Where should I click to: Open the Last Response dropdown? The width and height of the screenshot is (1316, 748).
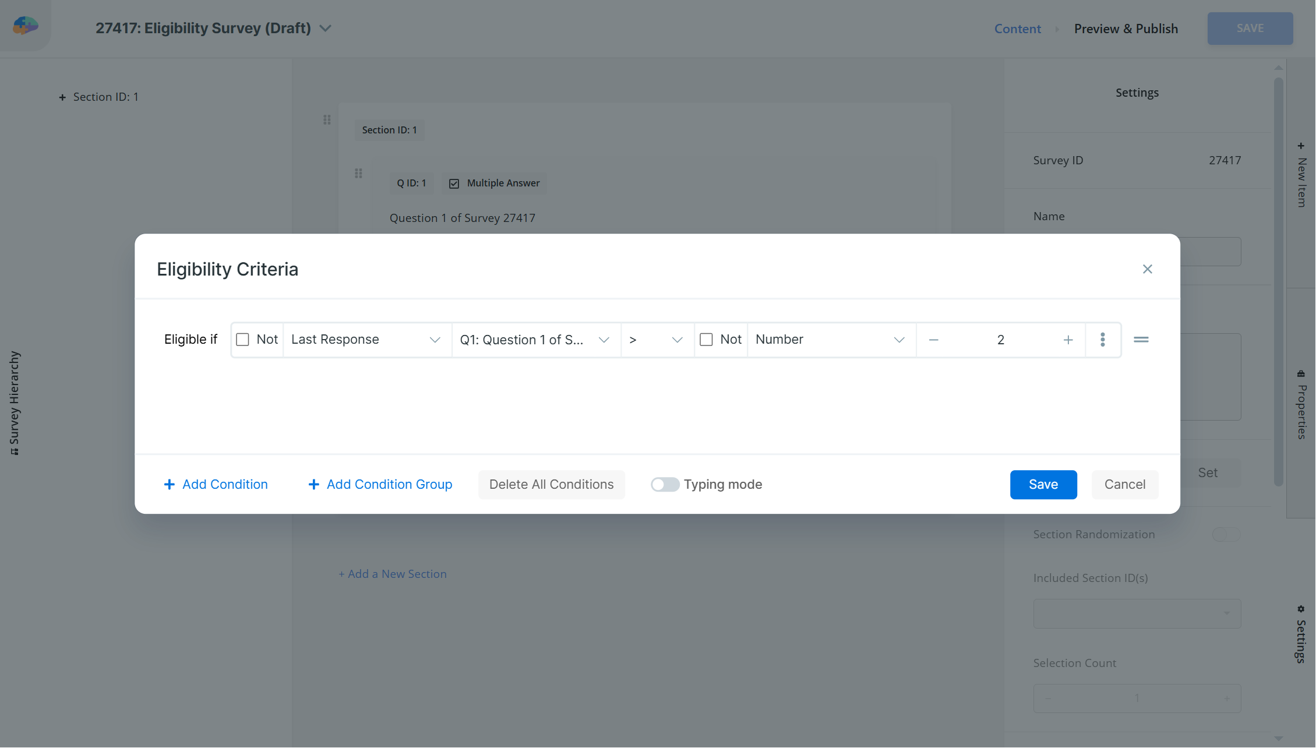[366, 340]
